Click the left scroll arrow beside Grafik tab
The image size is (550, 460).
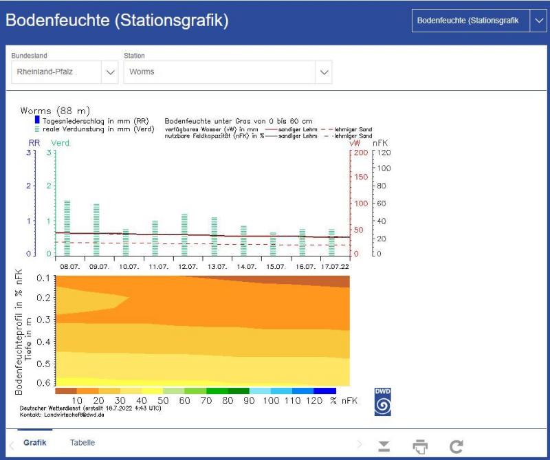pos(11,445)
